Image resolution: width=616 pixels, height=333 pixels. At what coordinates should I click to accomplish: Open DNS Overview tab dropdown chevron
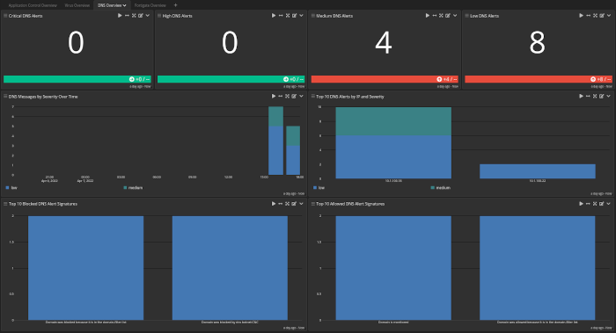(x=125, y=5)
